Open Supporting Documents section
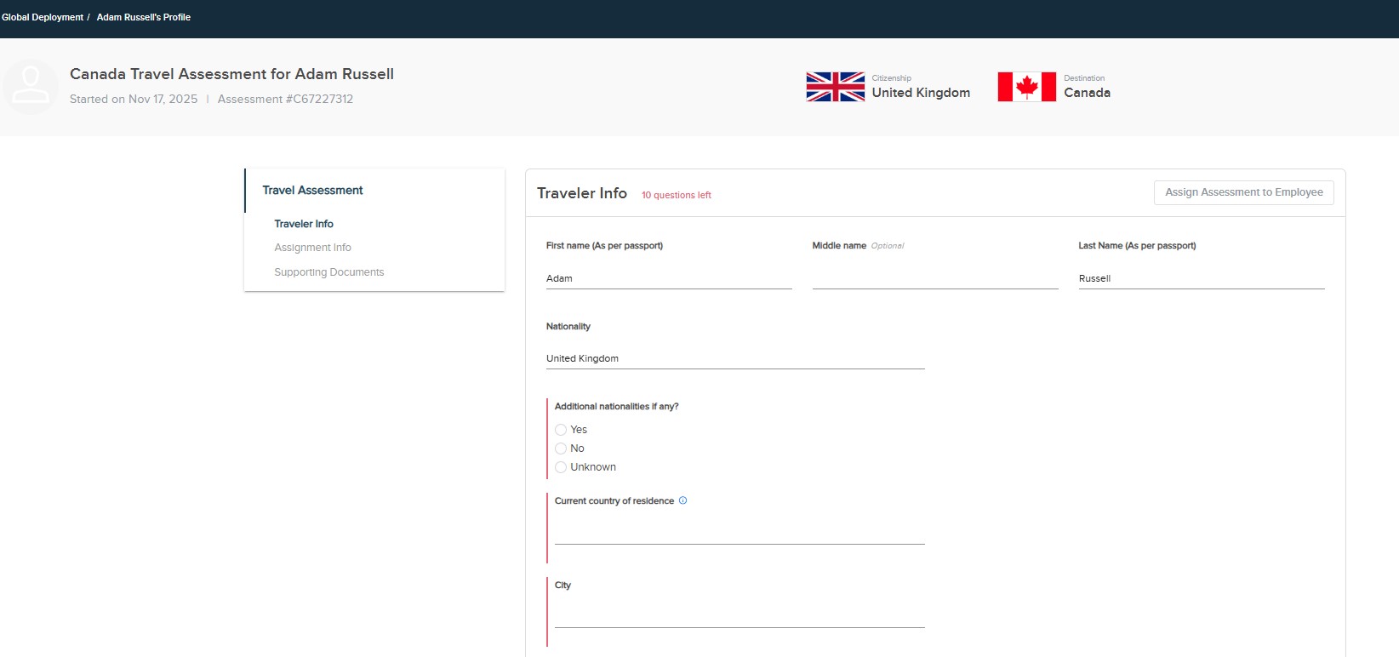The image size is (1399, 657). (328, 272)
